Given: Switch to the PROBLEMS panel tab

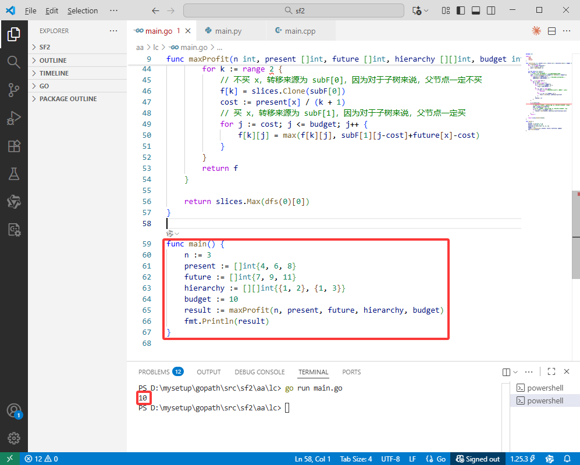Looking at the screenshot, I should (x=161, y=372).
